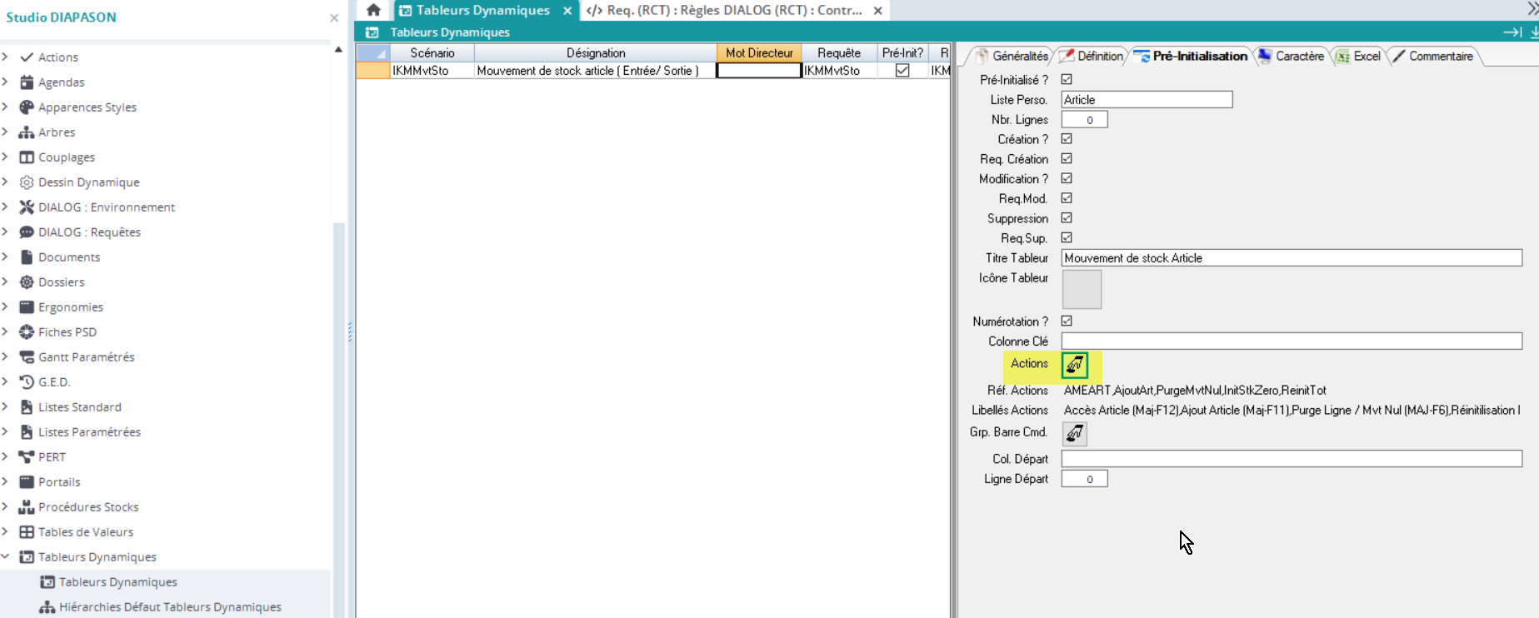
Task: Open the Actions editor icon button
Action: tap(1075, 365)
